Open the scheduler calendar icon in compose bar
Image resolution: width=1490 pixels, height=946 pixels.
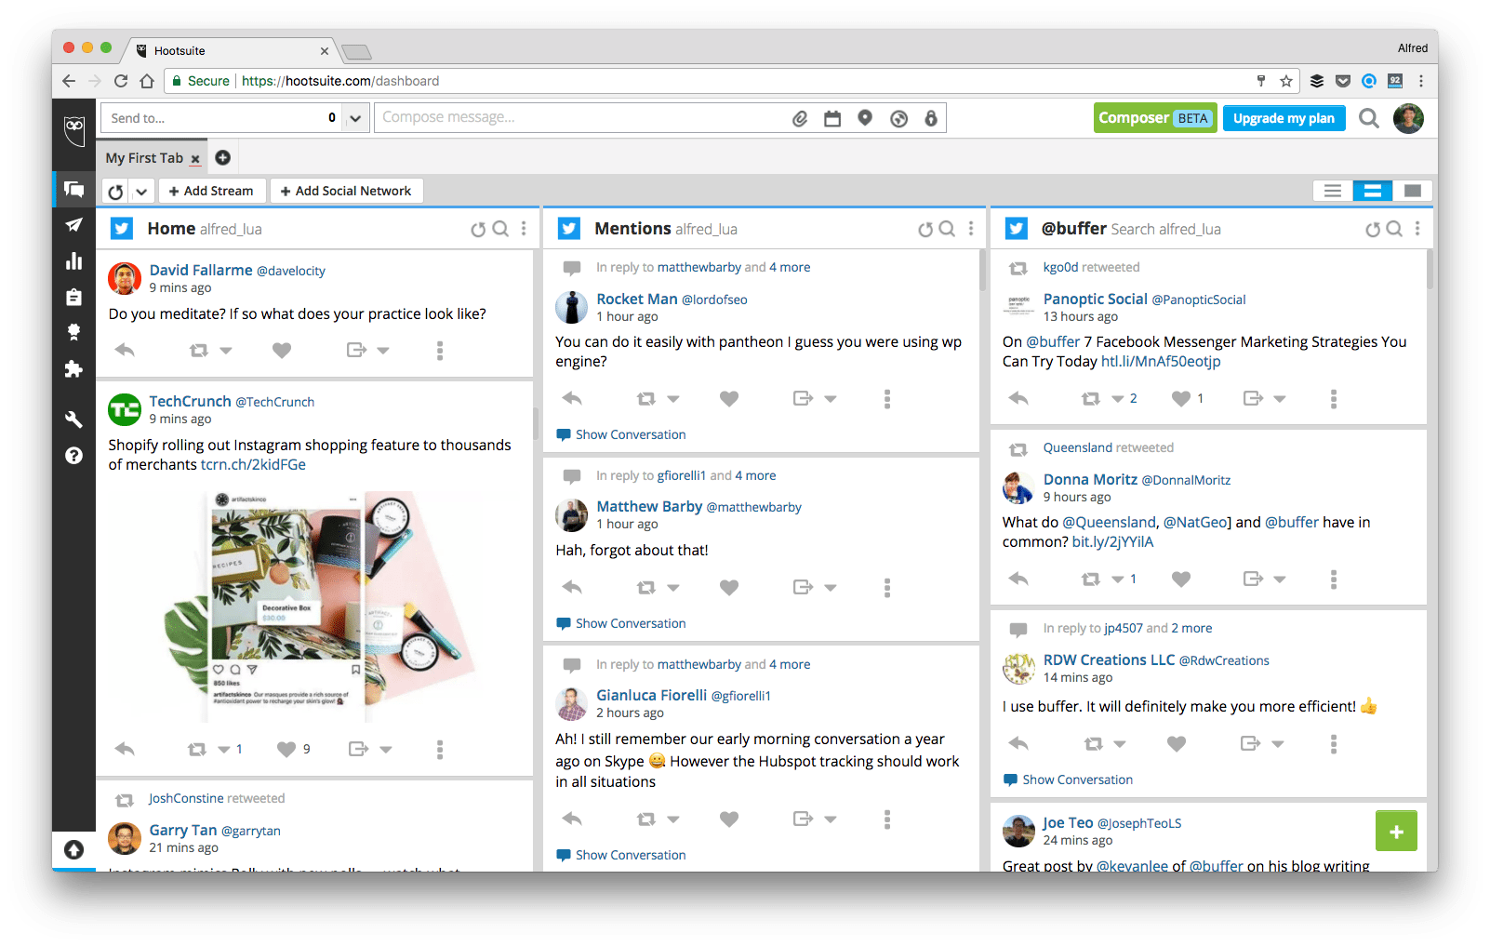[x=832, y=117]
